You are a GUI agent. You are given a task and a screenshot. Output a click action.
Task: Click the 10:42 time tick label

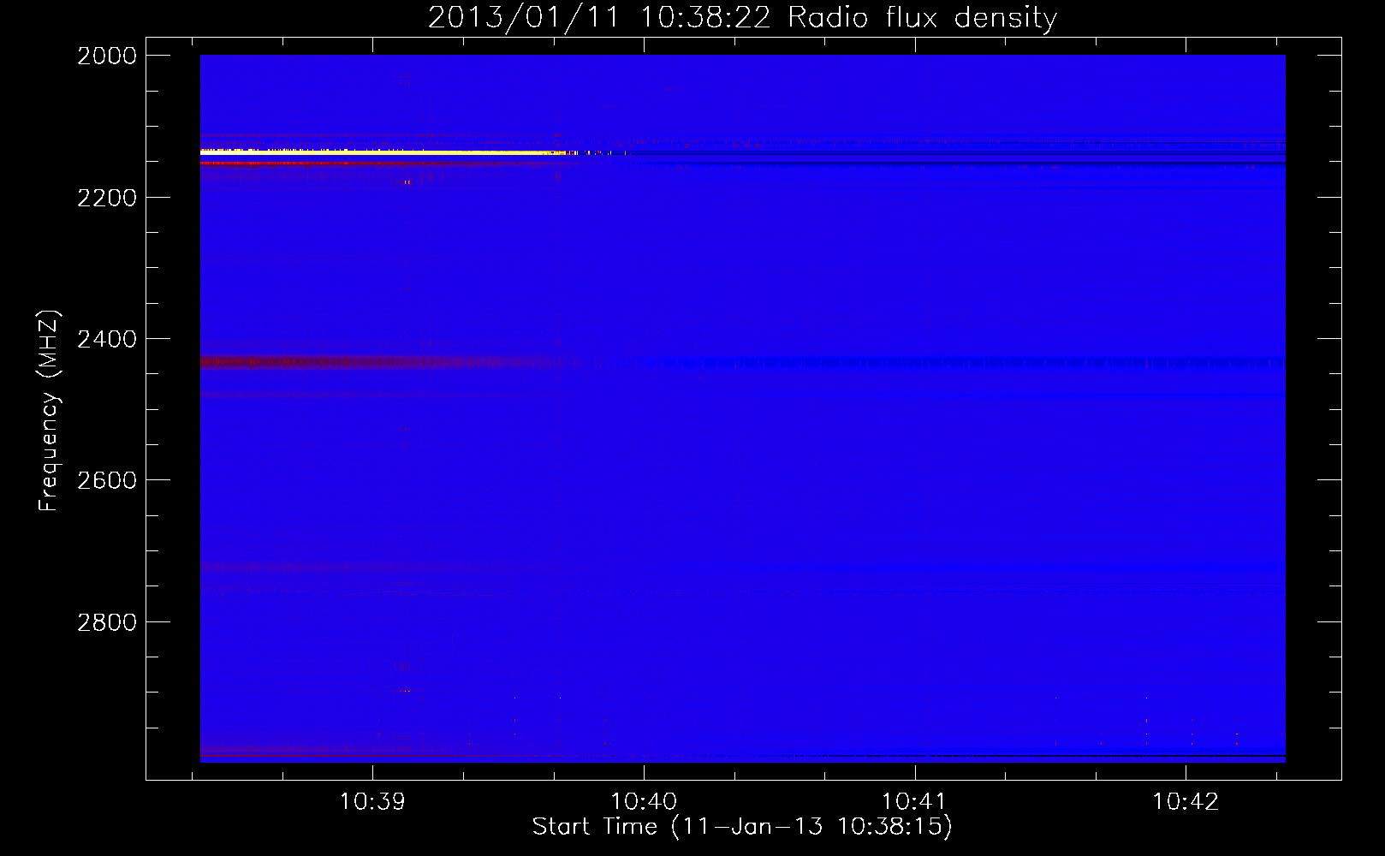pos(1186,802)
